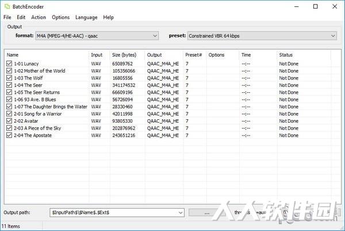Sort list by the Name column header

47,55
